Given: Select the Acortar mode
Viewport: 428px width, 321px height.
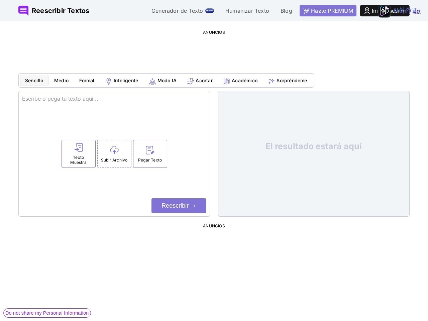Looking at the screenshot, I should [x=200, y=81].
